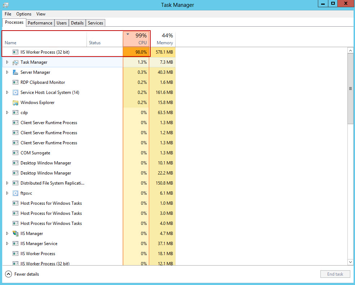Expand Service Host: Local System (14)
The image size is (355, 285).
pyautogui.click(x=7, y=92)
